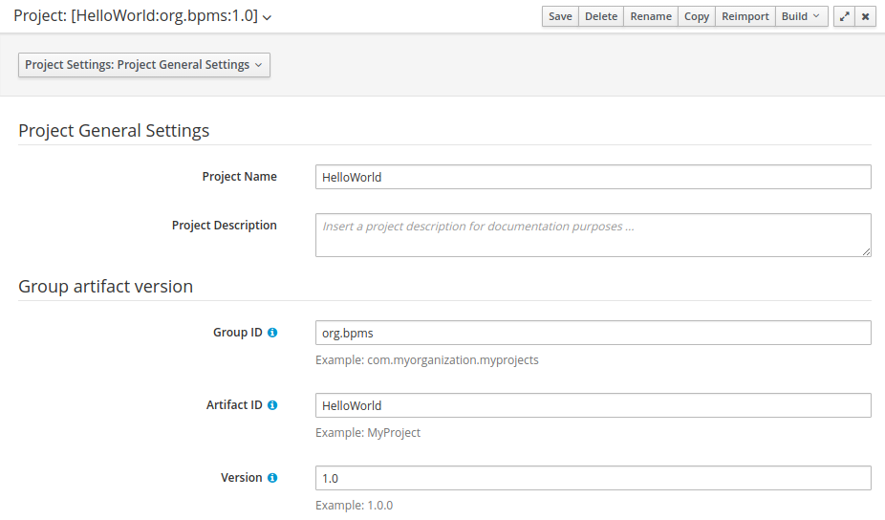The width and height of the screenshot is (885, 520).
Task: Click the Reimport button
Action: (x=745, y=16)
